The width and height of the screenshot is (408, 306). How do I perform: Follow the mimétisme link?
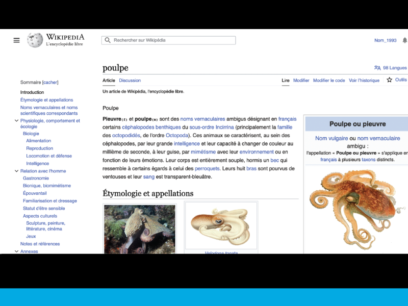[x=203, y=152]
